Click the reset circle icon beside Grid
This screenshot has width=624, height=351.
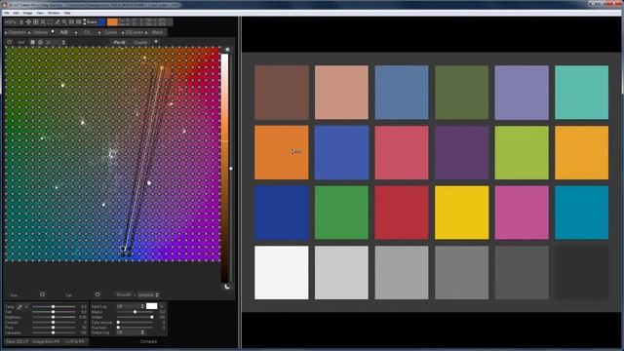(9, 42)
